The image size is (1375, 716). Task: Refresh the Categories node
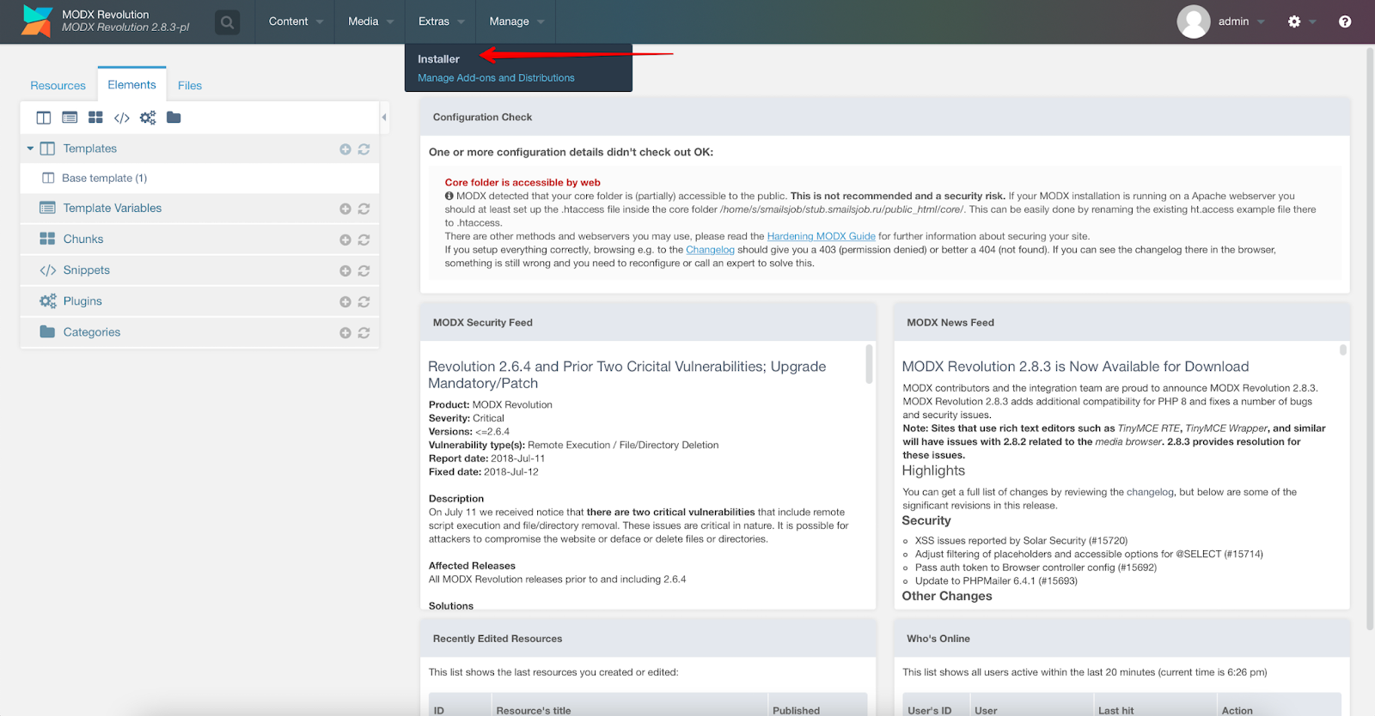(364, 333)
